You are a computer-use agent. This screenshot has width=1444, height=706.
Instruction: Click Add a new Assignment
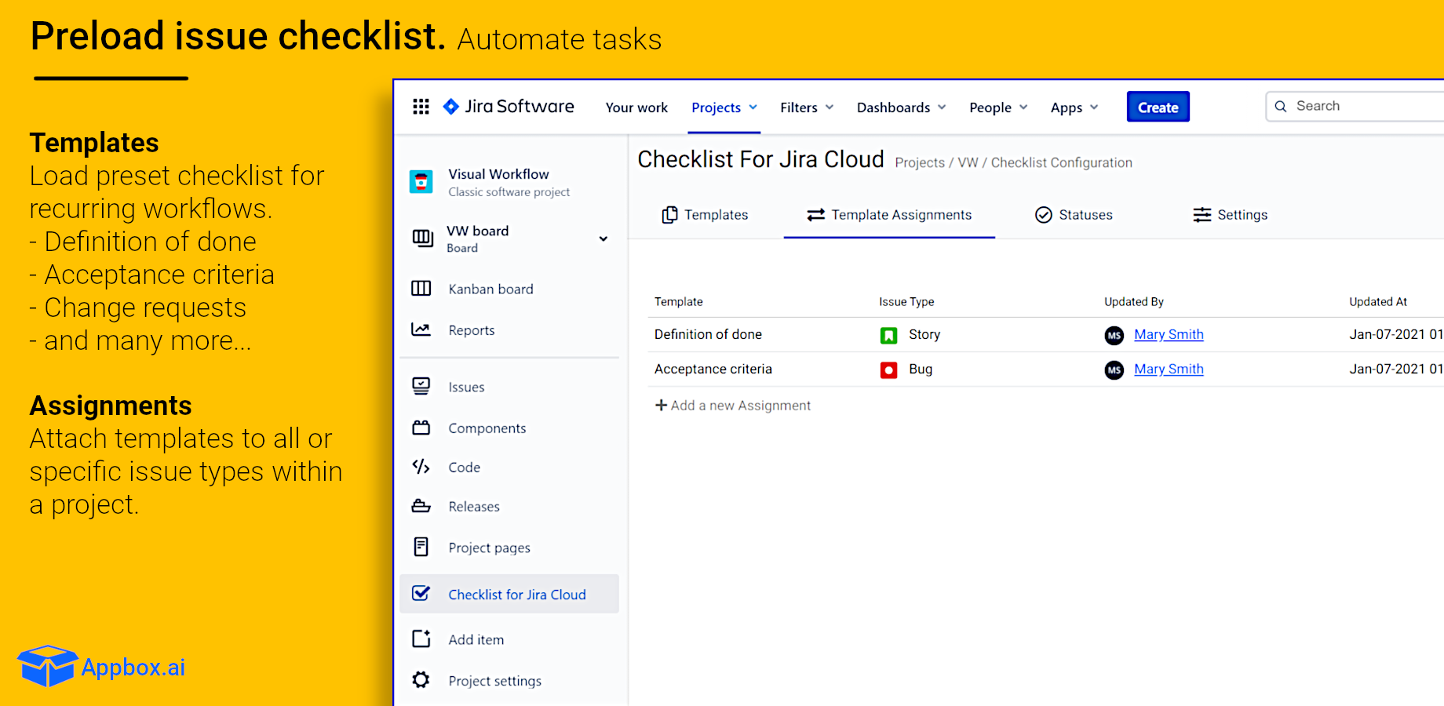(x=733, y=406)
